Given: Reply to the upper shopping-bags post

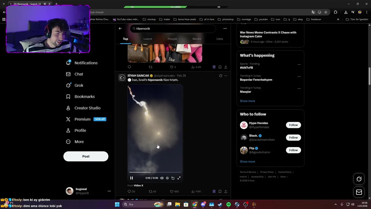Looking at the screenshot, I should click(129, 67).
